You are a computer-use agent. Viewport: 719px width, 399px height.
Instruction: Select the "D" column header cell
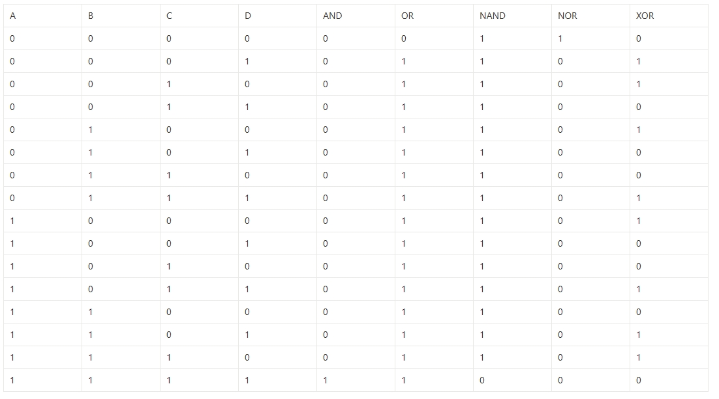[247, 16]
